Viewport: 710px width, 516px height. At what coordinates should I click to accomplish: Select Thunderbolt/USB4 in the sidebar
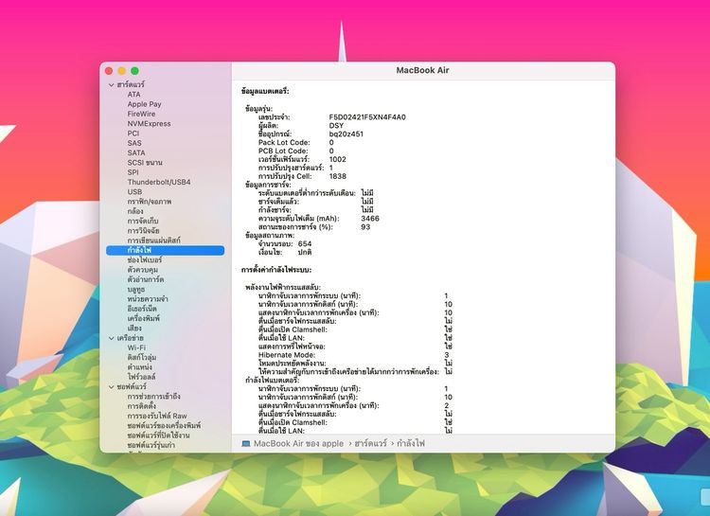[159, 182]
